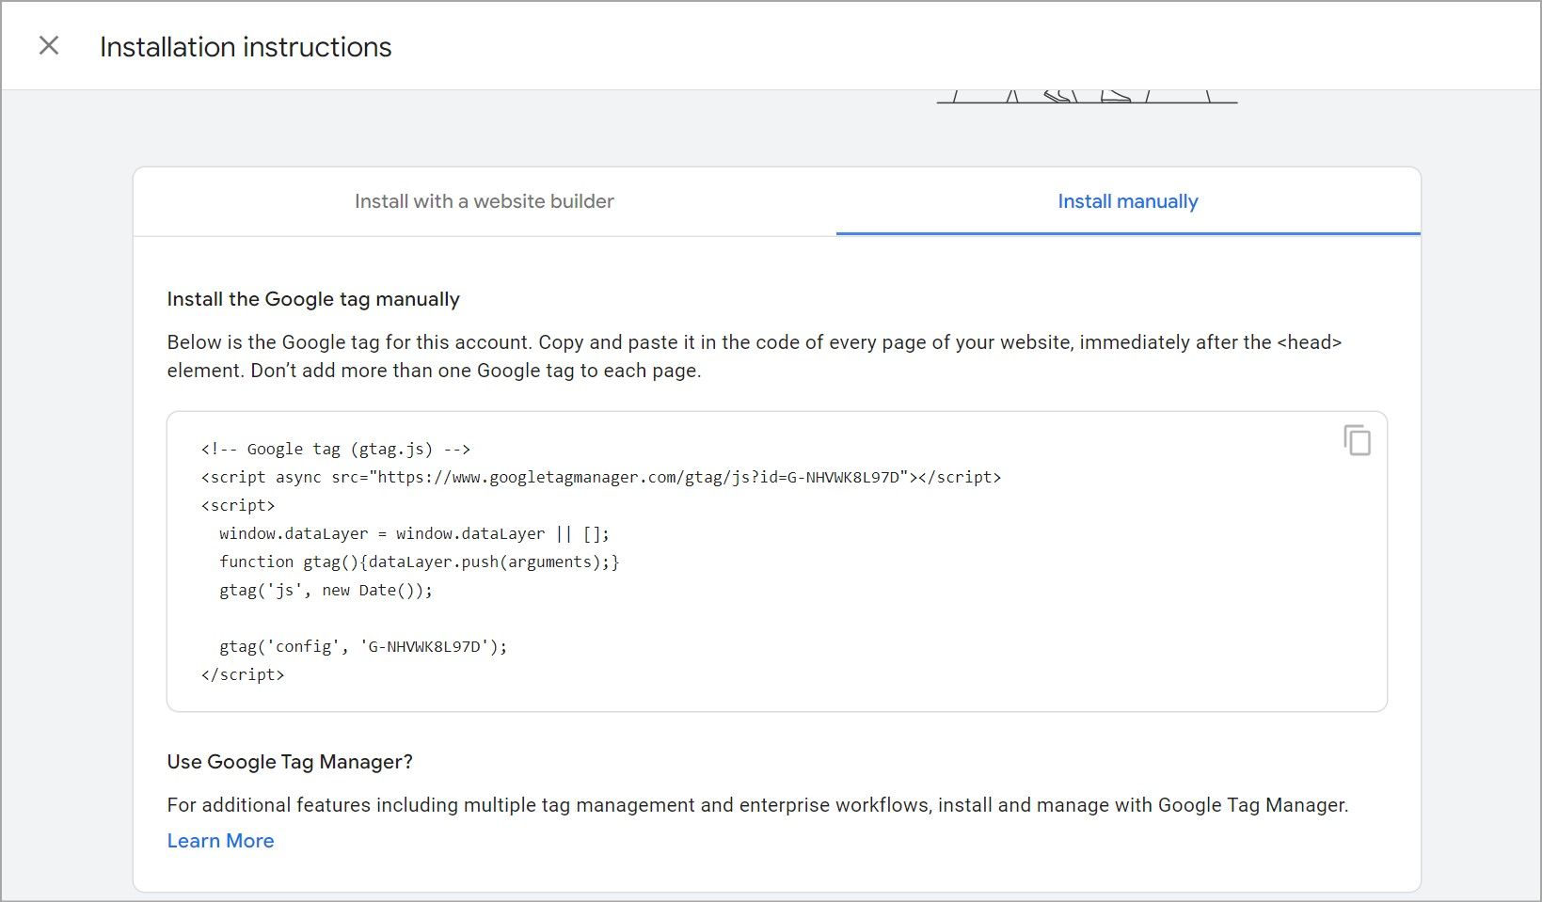This screenshot has width=1542, height=902.
Task: Click the script async src line in code
Action: coord(601,477)
